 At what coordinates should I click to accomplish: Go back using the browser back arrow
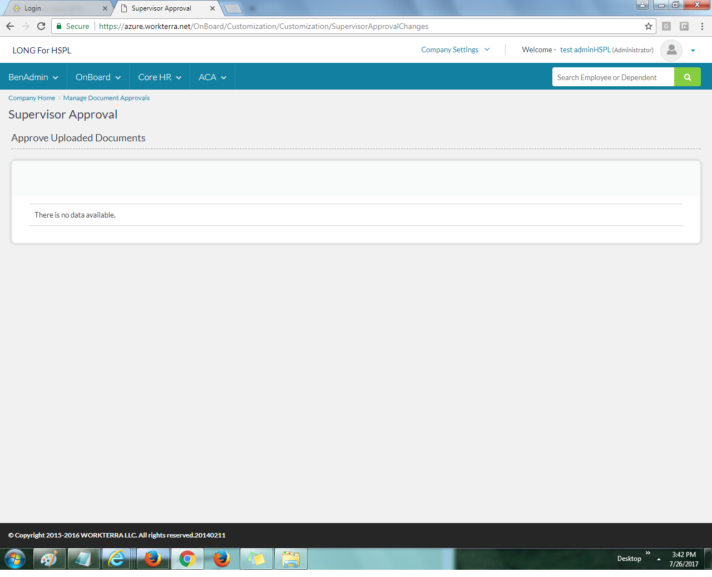coord(10,26)
